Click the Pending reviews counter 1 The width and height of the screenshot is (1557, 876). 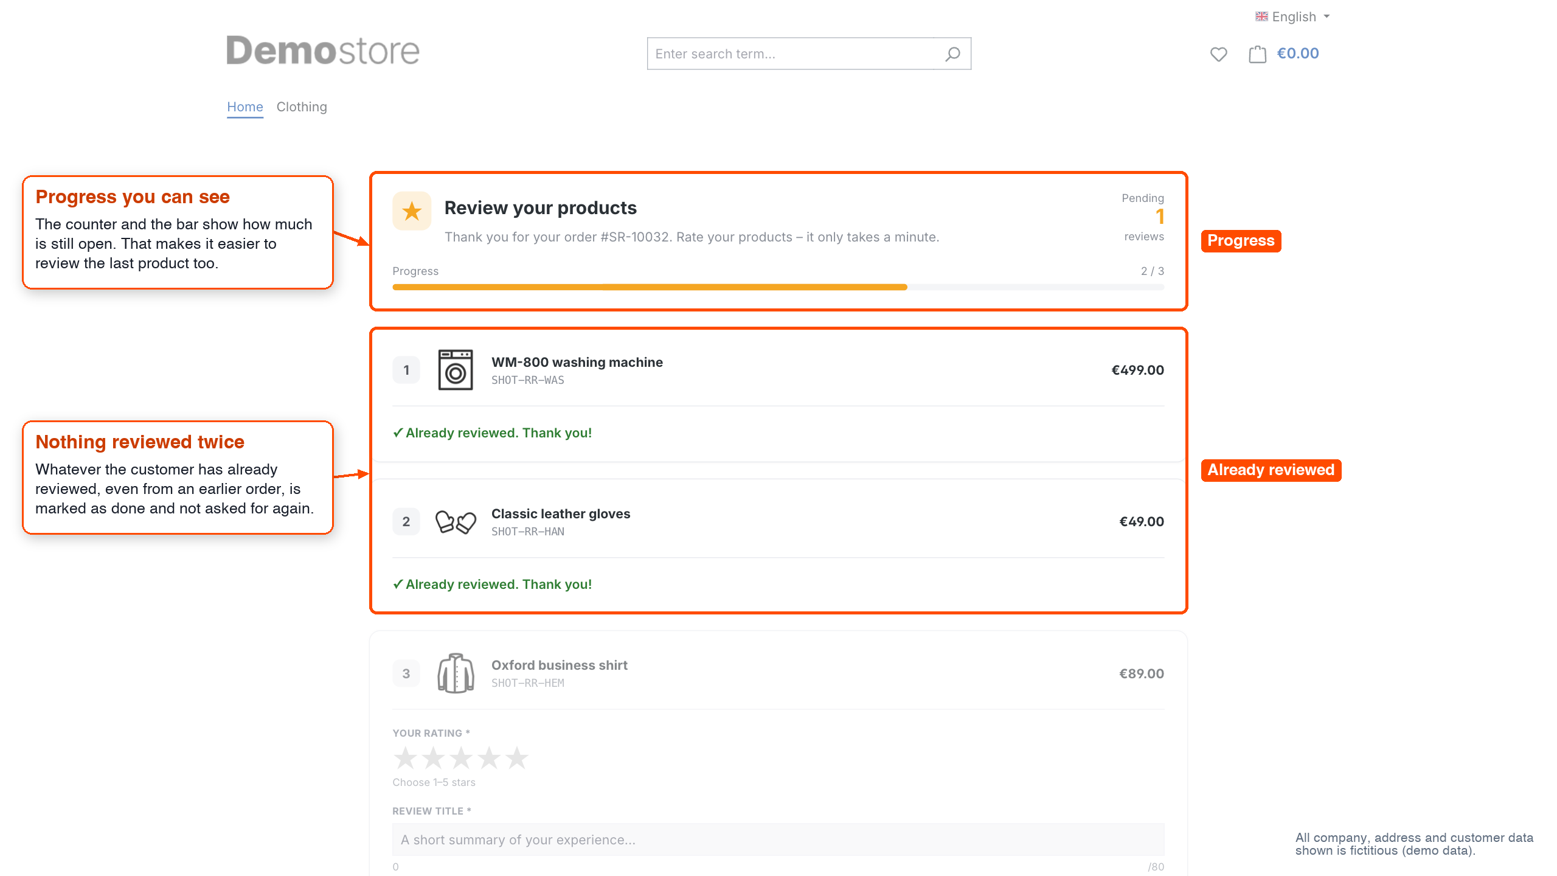pos(1160,217)
